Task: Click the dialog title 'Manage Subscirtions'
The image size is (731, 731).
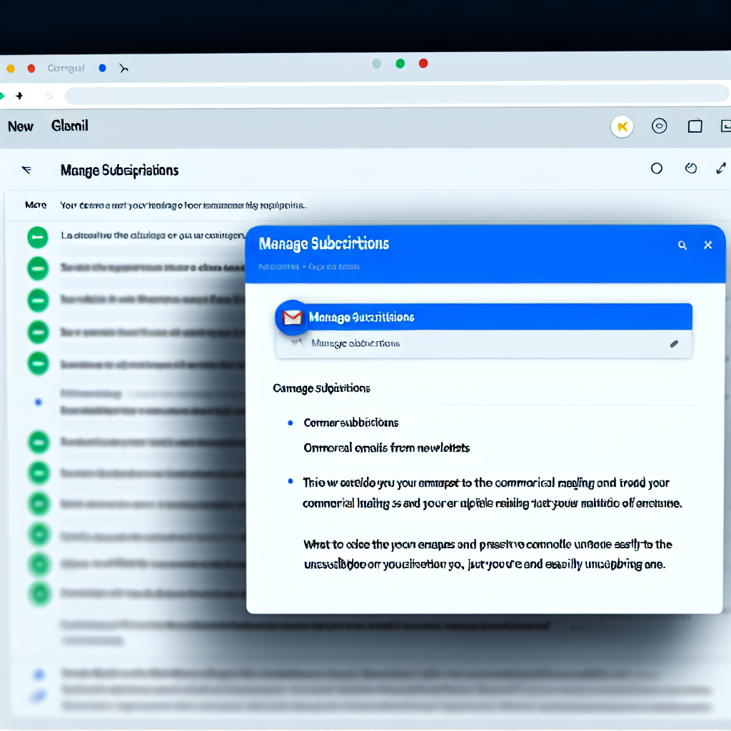Action: [x=323, y=244]
